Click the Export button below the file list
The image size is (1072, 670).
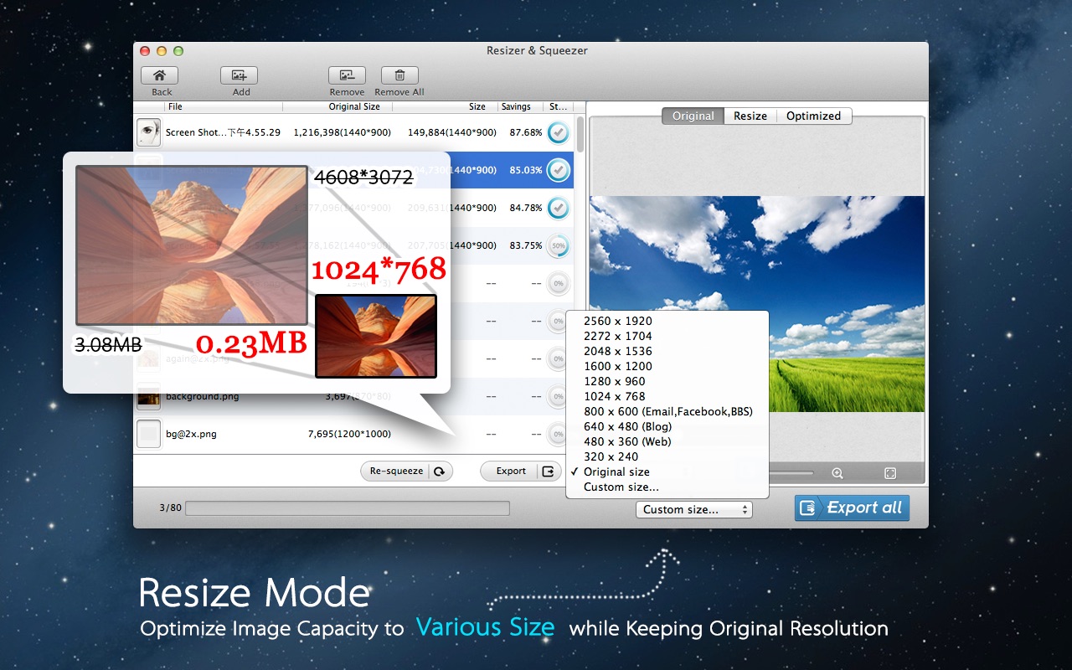(520, 472)
